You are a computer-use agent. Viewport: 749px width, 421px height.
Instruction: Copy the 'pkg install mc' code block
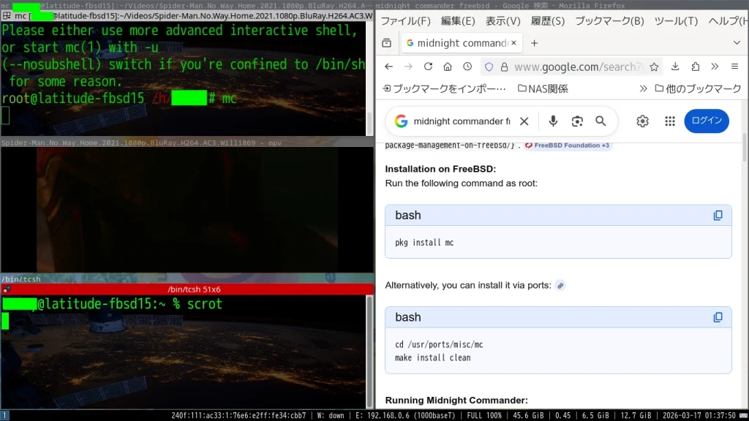pyautogui.click(x=718, y=216)
